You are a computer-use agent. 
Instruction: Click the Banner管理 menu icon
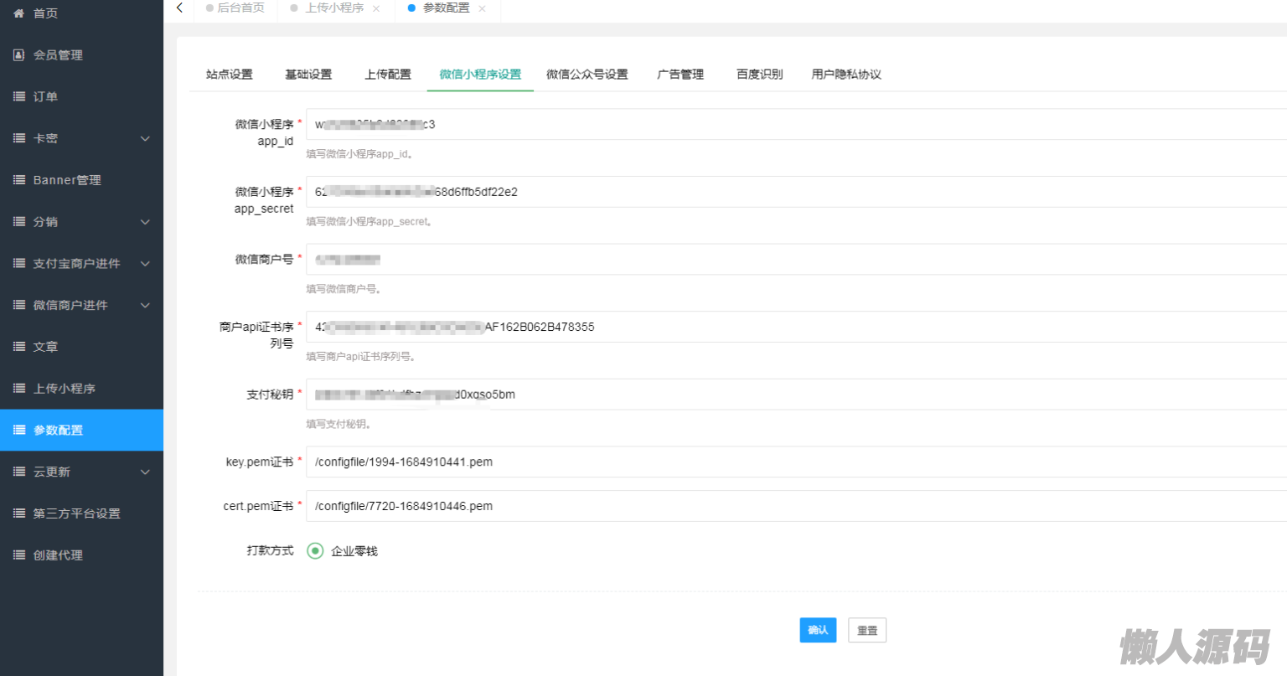[x=18, y=180]
